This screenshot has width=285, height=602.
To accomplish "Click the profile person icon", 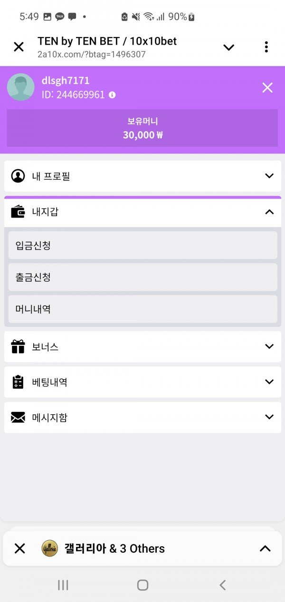I will pos(18,176).
